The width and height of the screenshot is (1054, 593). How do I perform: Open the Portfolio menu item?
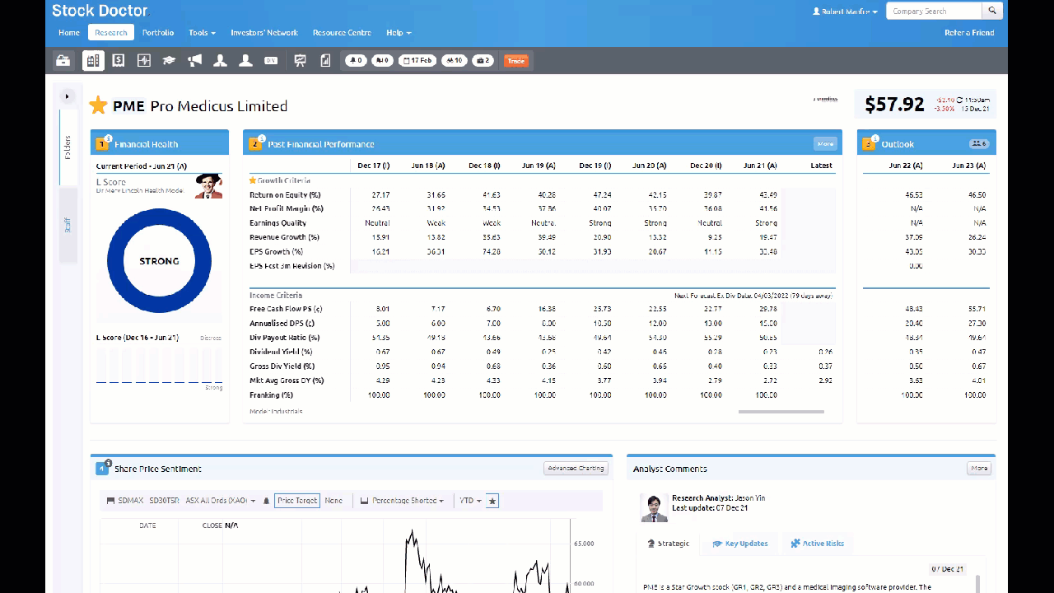(158, 33)
